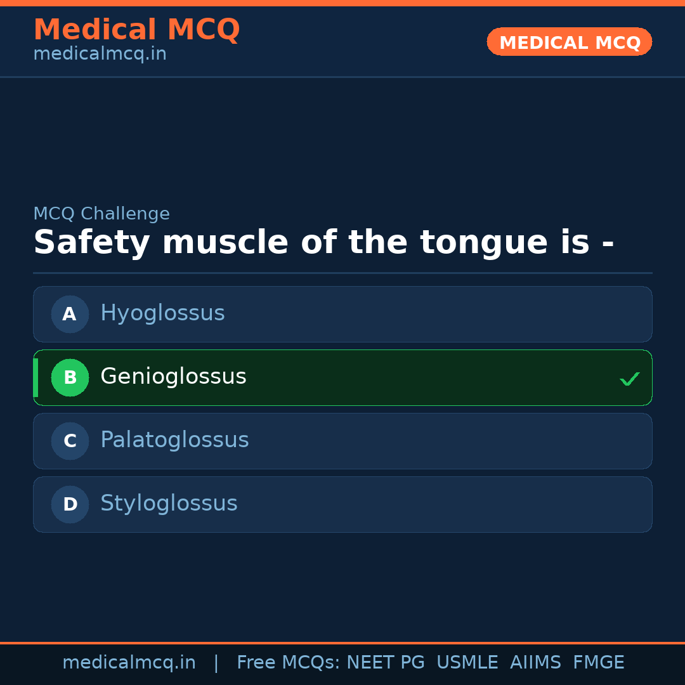Select the Hyoglossus answer option

342,314
